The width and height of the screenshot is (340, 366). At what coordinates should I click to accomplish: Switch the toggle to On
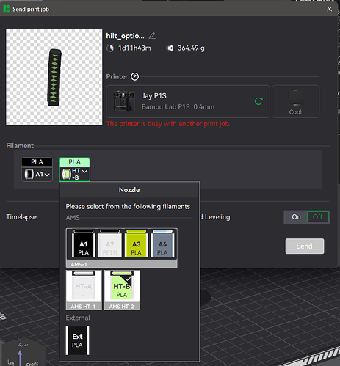click(296, 217)
